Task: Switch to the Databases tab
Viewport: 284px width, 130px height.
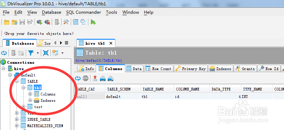Action: coord(20,43)
